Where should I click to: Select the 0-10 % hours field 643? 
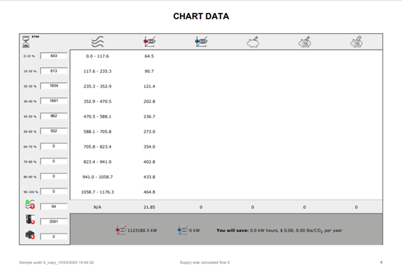coord(54,56)
